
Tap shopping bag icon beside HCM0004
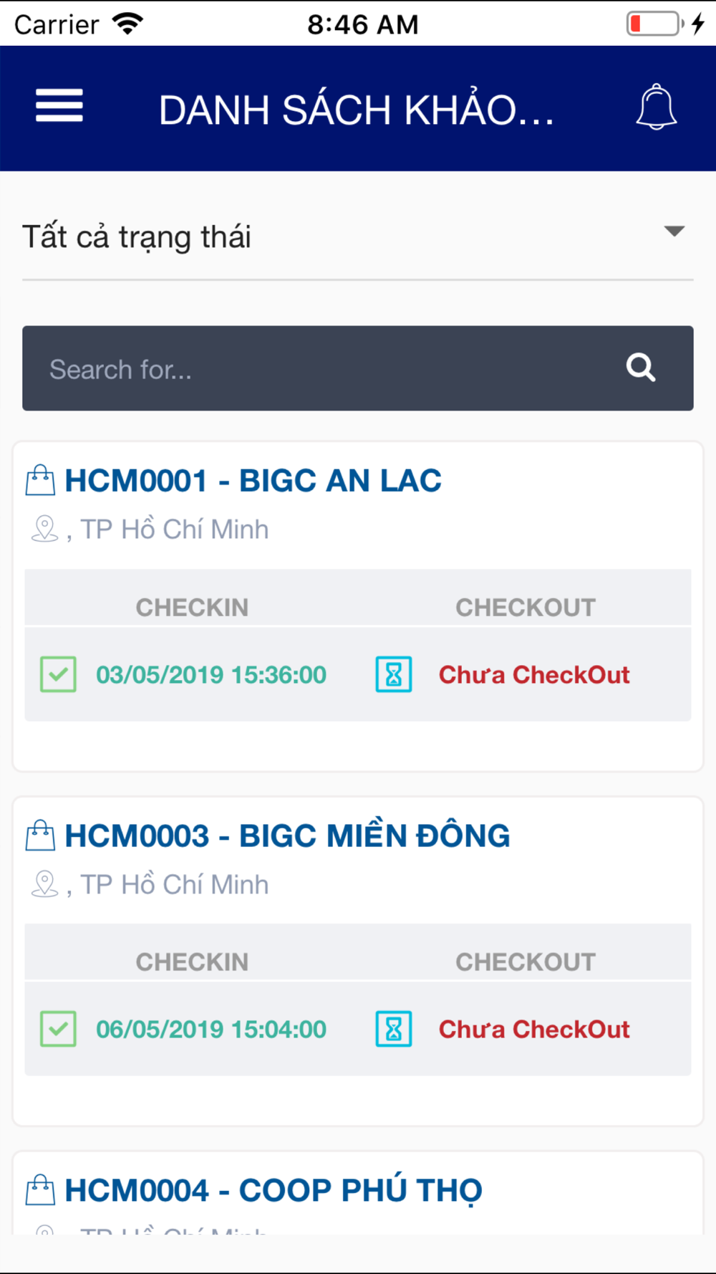tap(40, 1190)
